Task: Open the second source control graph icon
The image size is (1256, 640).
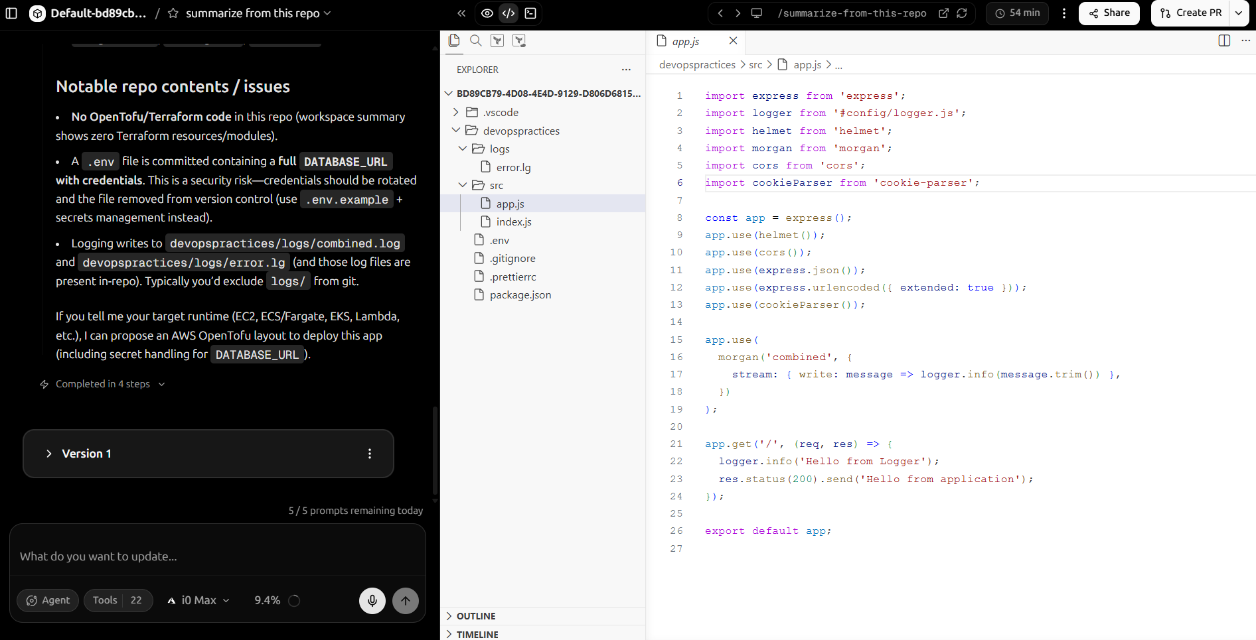Action: click(x=519, y=40)
